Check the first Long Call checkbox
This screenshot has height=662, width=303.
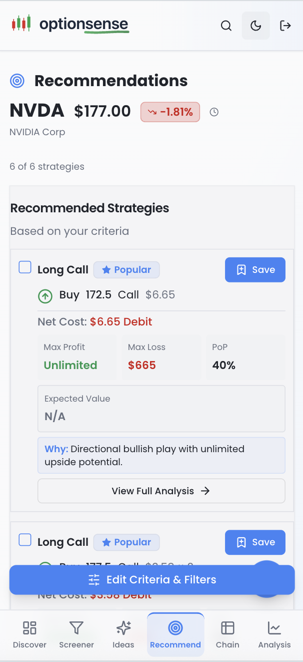pos(25,267)
